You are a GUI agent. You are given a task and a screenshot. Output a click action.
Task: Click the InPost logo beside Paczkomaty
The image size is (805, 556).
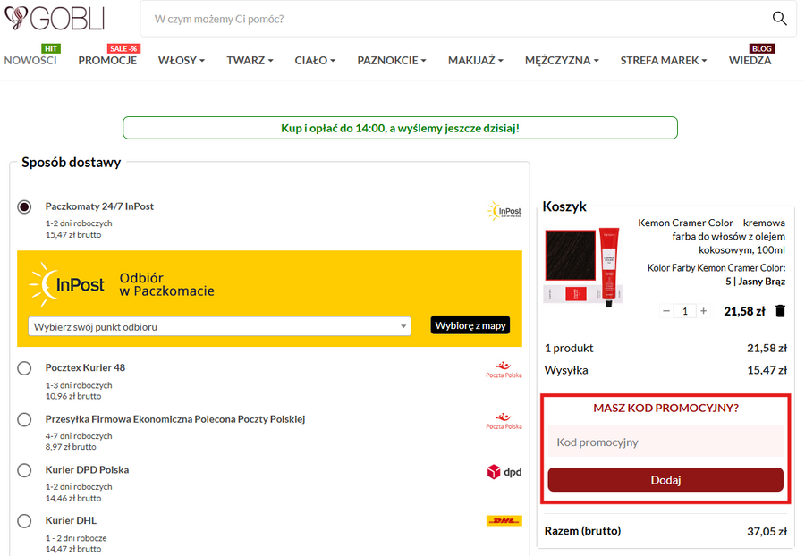(504, 211)
